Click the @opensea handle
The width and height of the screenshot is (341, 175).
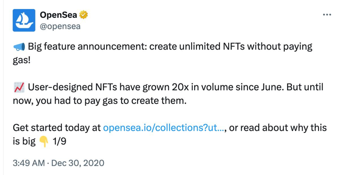tap(60, 26)
